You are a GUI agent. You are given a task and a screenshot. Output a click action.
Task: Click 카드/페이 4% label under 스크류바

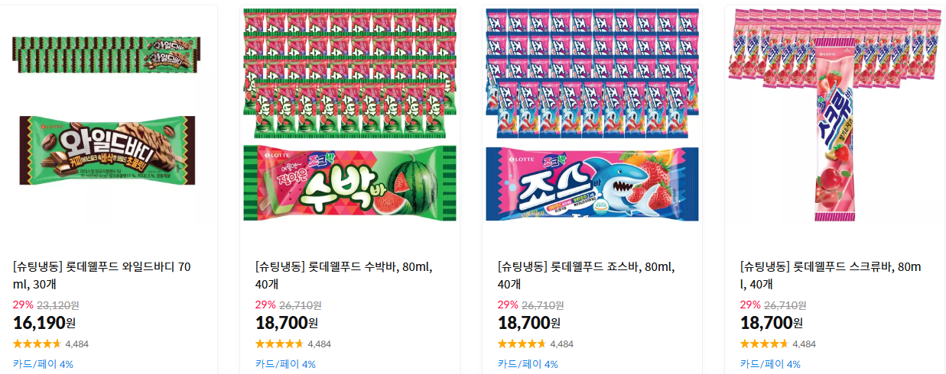pos(770,364)
